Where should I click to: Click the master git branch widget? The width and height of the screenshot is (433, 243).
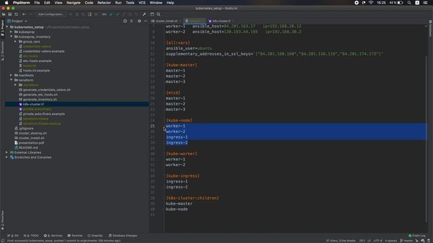coord(407,240)
